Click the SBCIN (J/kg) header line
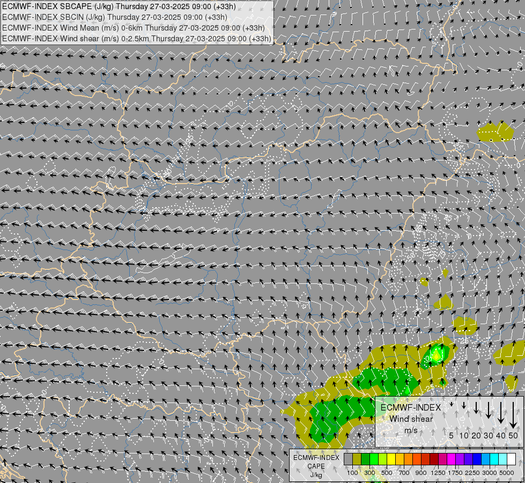This screenshot has width=525, height=483. [x=115, y=17]
